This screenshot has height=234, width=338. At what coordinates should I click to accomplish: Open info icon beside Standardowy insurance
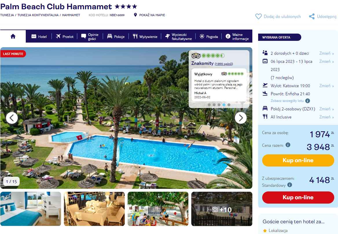290,185
